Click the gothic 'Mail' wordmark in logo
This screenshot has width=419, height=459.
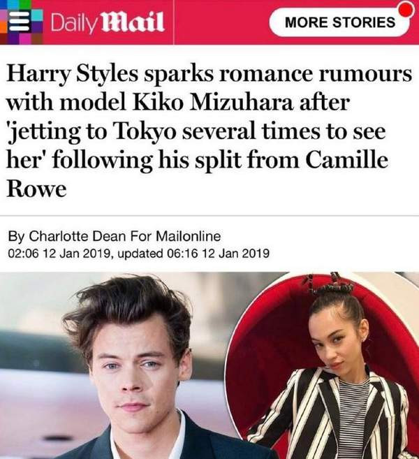[132, 22]
